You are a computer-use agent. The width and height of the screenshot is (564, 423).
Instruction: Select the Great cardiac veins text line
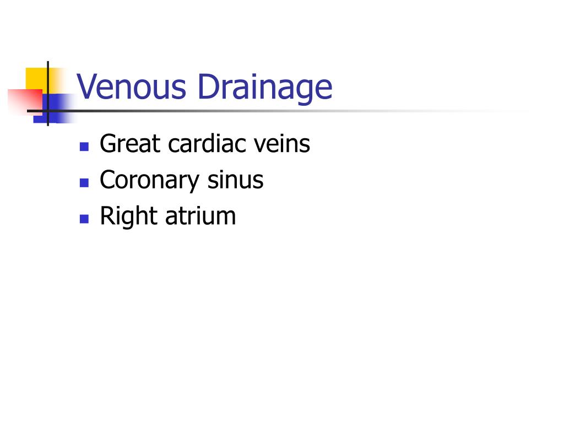point(205,143)
